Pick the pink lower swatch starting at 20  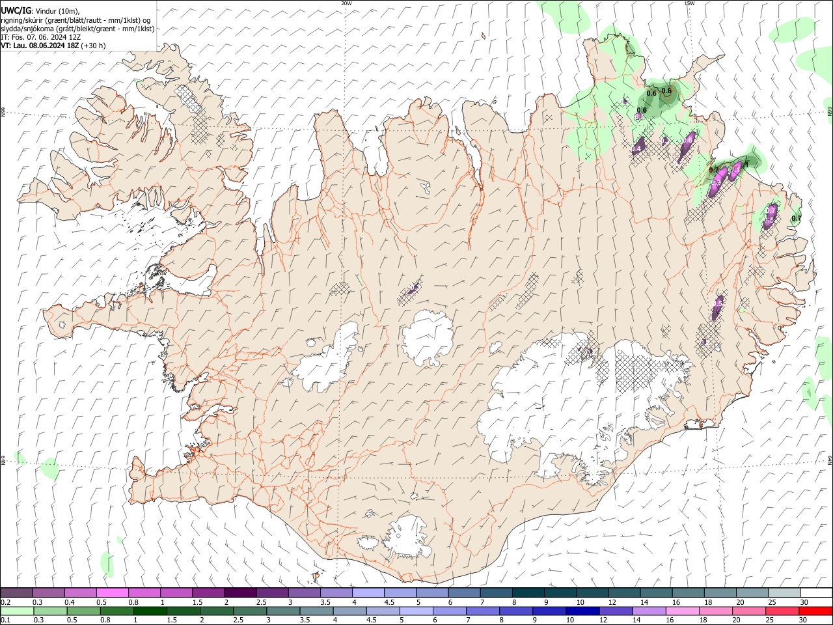[748, 611]
